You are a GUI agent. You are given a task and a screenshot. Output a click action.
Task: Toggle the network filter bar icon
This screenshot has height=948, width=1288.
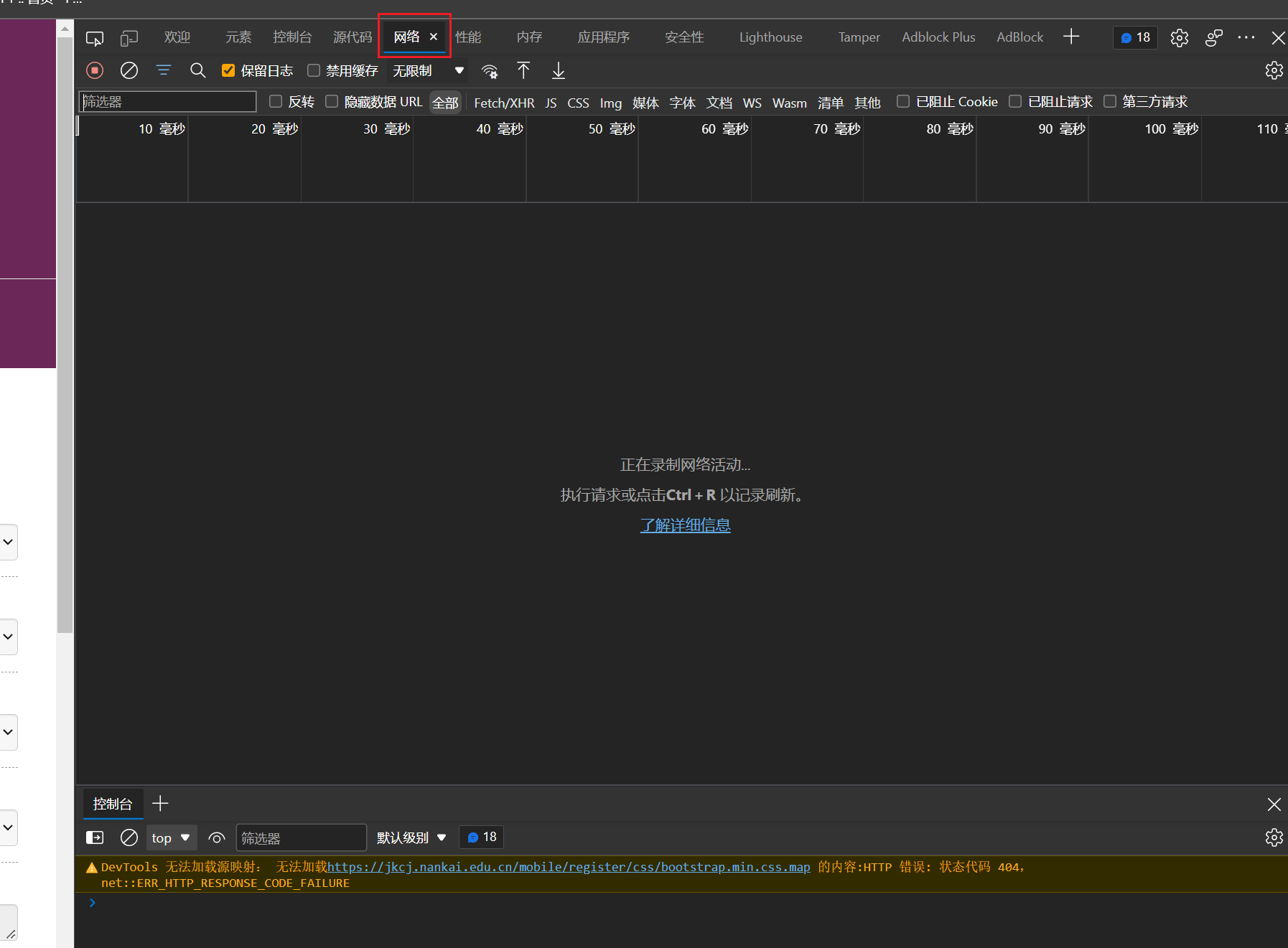pyautogui.click(x=164, y=70)
